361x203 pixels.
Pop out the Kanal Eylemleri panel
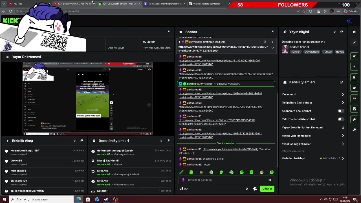[341, 82]
